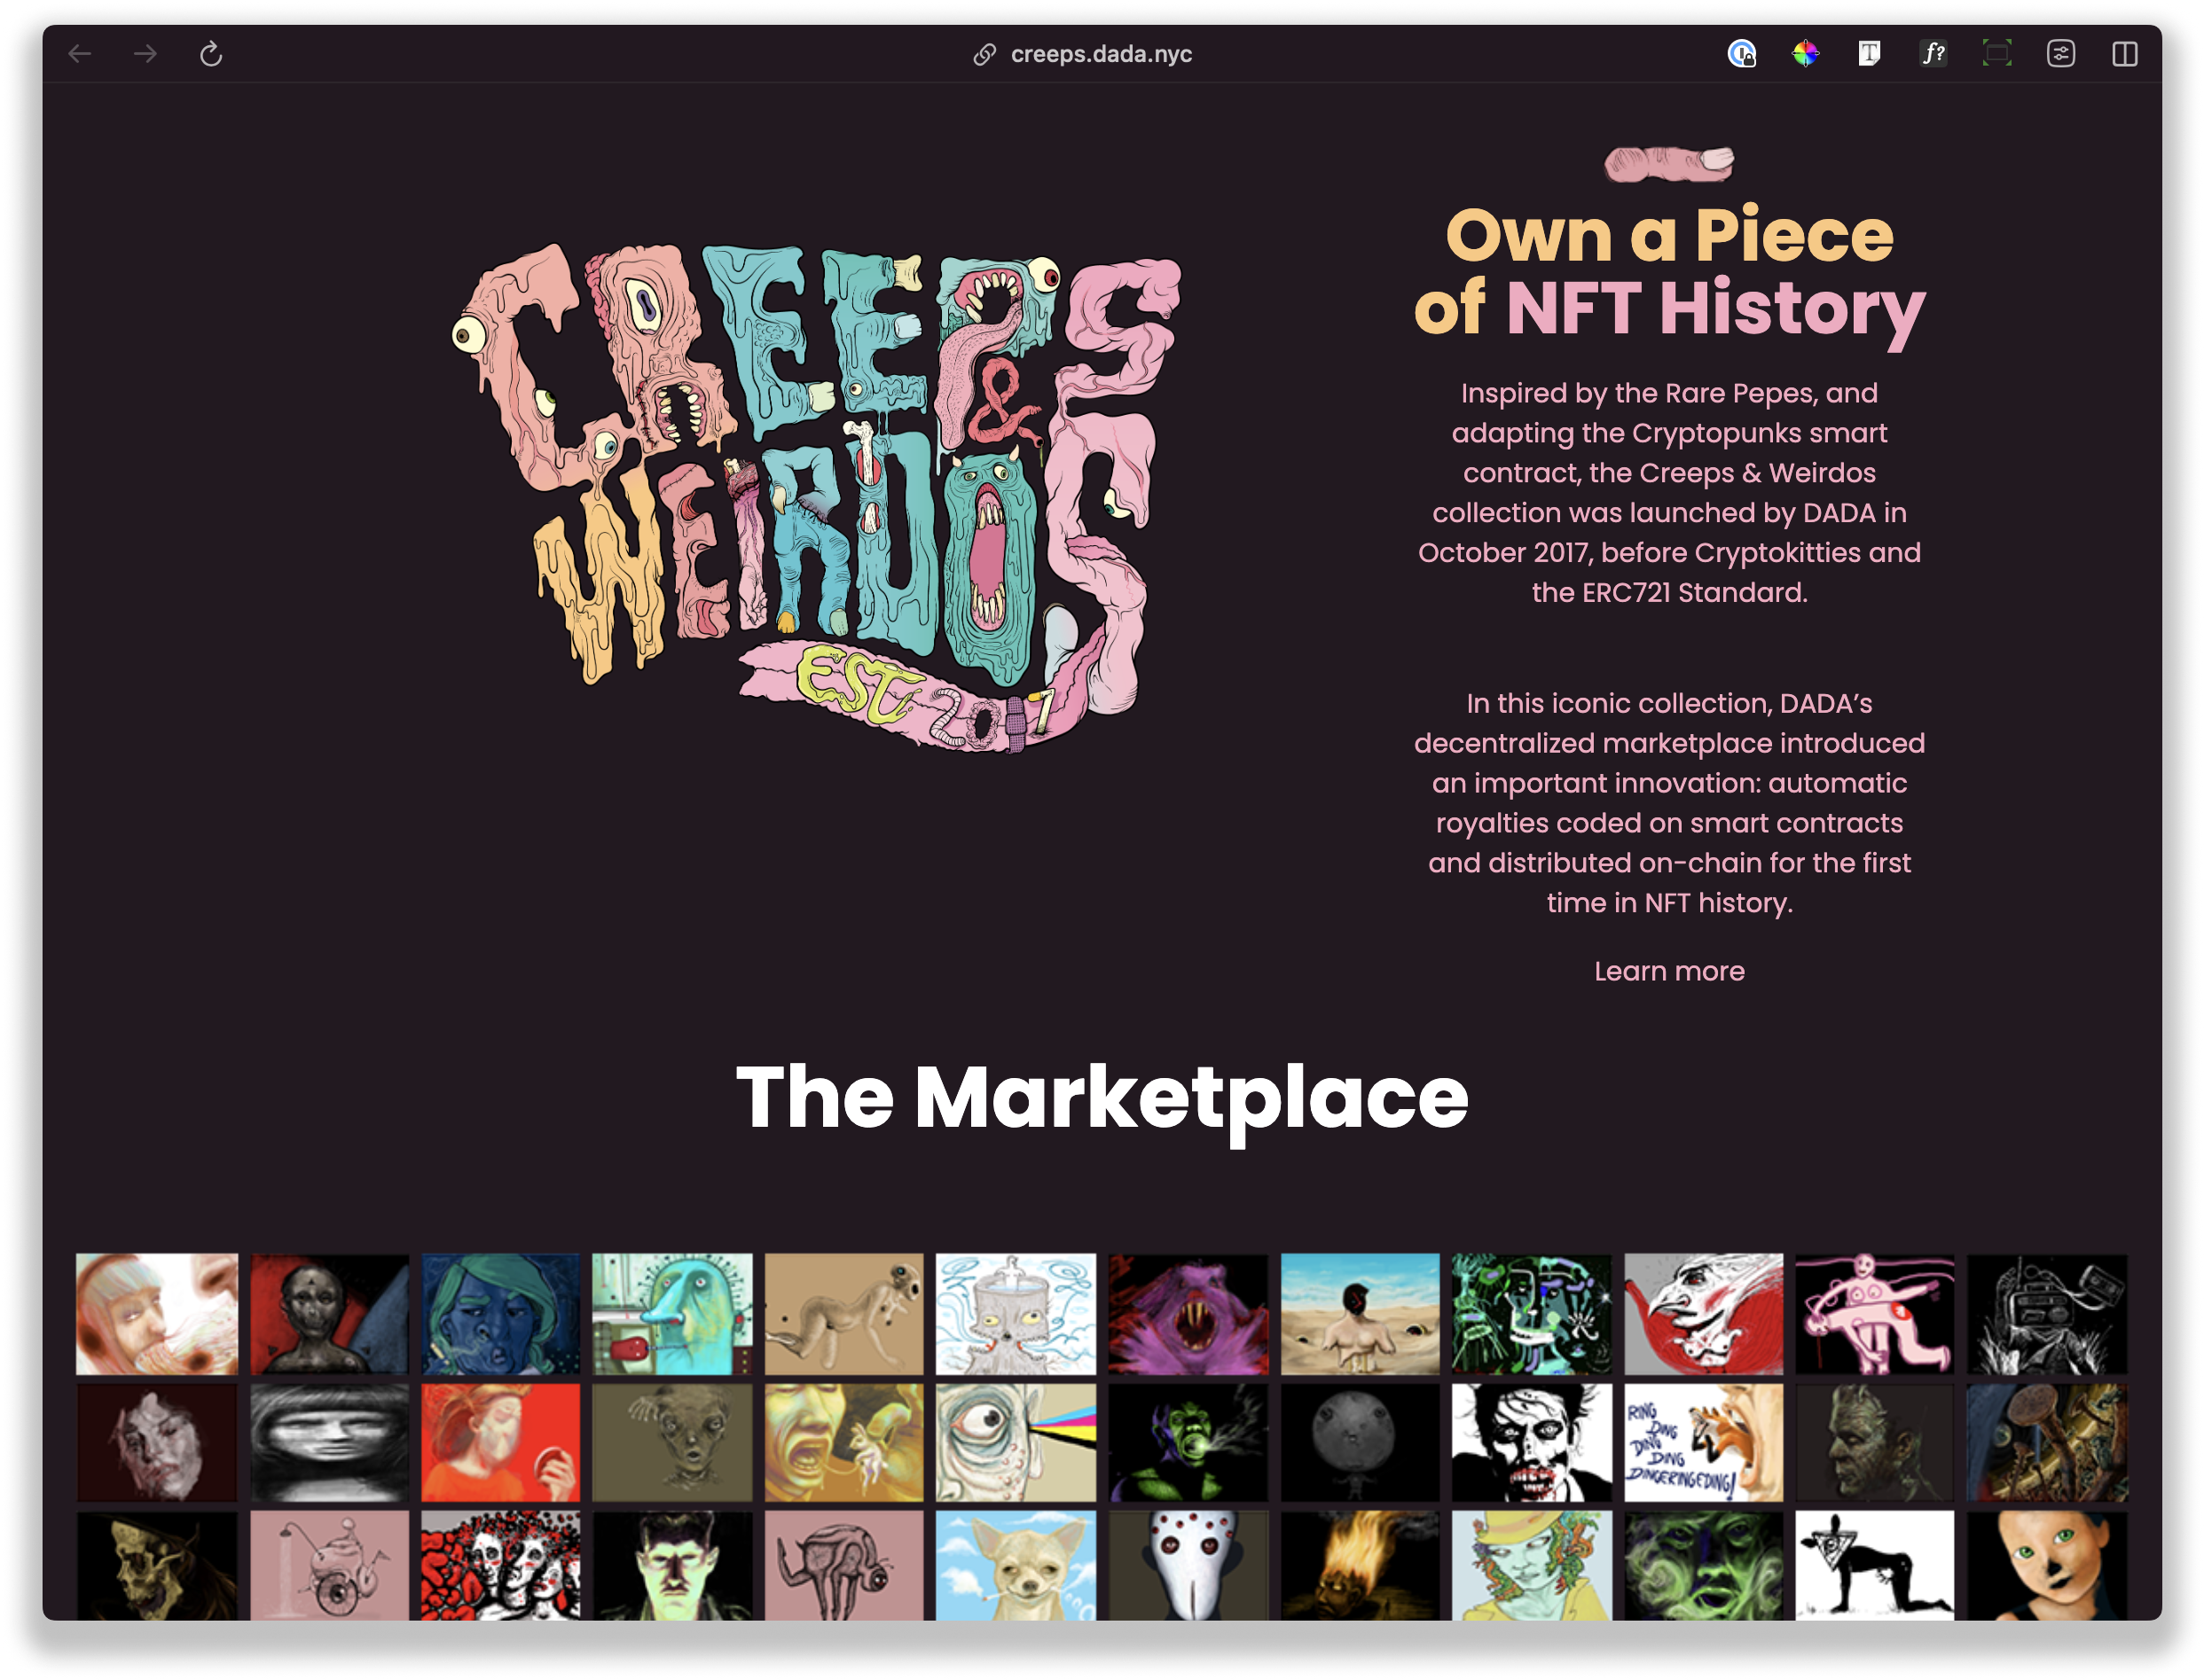Open the pale girl face artwork thumbnail
The height and width of the screenshot is (1680, 2204).
tap(157, 1314)
